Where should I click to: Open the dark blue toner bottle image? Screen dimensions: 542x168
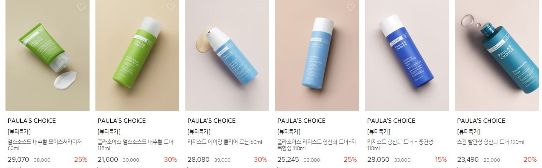(407, 55)
